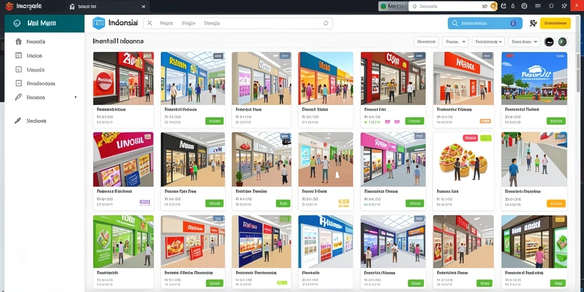Click the bottom wrench icon in the sidebar

point(18,121)
